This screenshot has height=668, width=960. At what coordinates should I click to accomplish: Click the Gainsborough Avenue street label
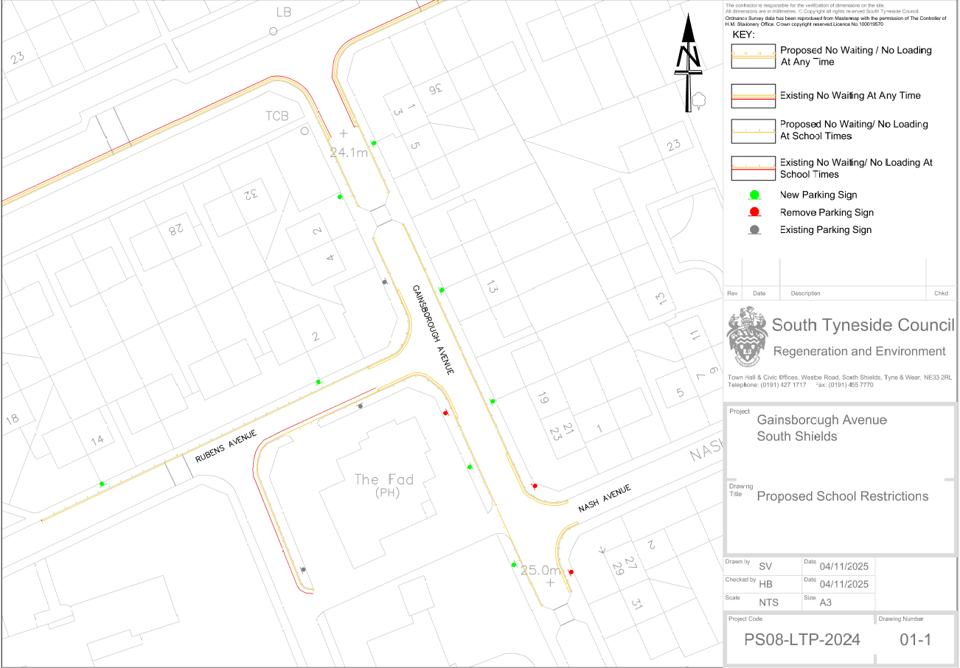click(x=432, y=330)
